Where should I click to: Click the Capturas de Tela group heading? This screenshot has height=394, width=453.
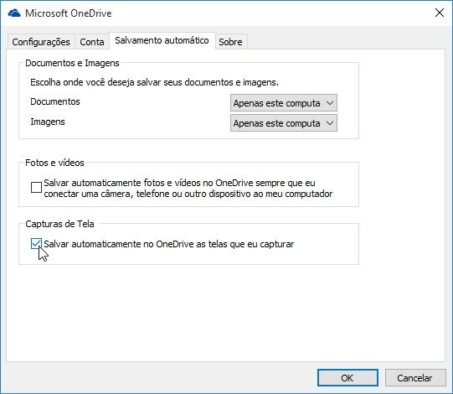coord(59,224)
